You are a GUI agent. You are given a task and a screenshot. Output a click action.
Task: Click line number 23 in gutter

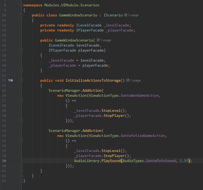click(4, 80)
